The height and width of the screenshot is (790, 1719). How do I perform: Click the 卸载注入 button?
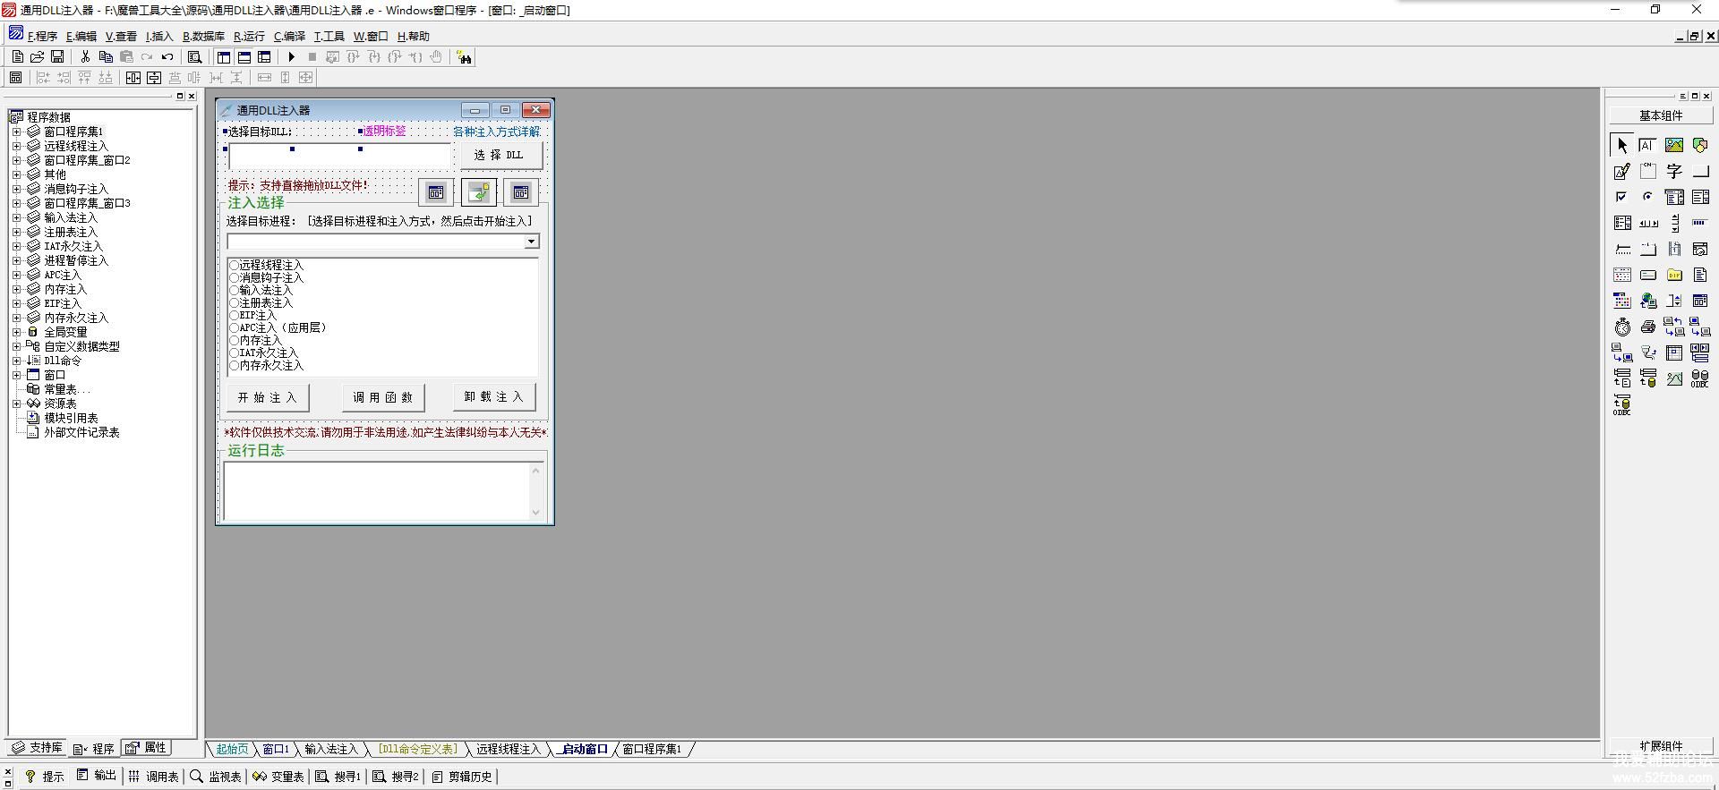pyautogui.click(x=493, y=397)
